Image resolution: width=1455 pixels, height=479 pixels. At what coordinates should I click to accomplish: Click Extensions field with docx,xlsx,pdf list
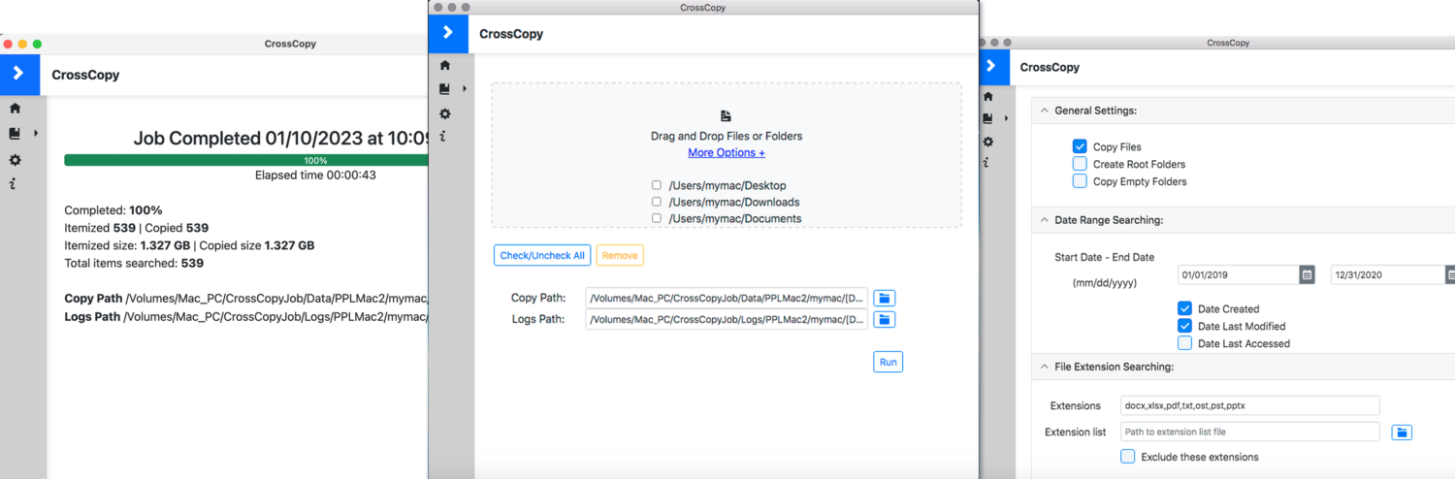point(1248,405)
